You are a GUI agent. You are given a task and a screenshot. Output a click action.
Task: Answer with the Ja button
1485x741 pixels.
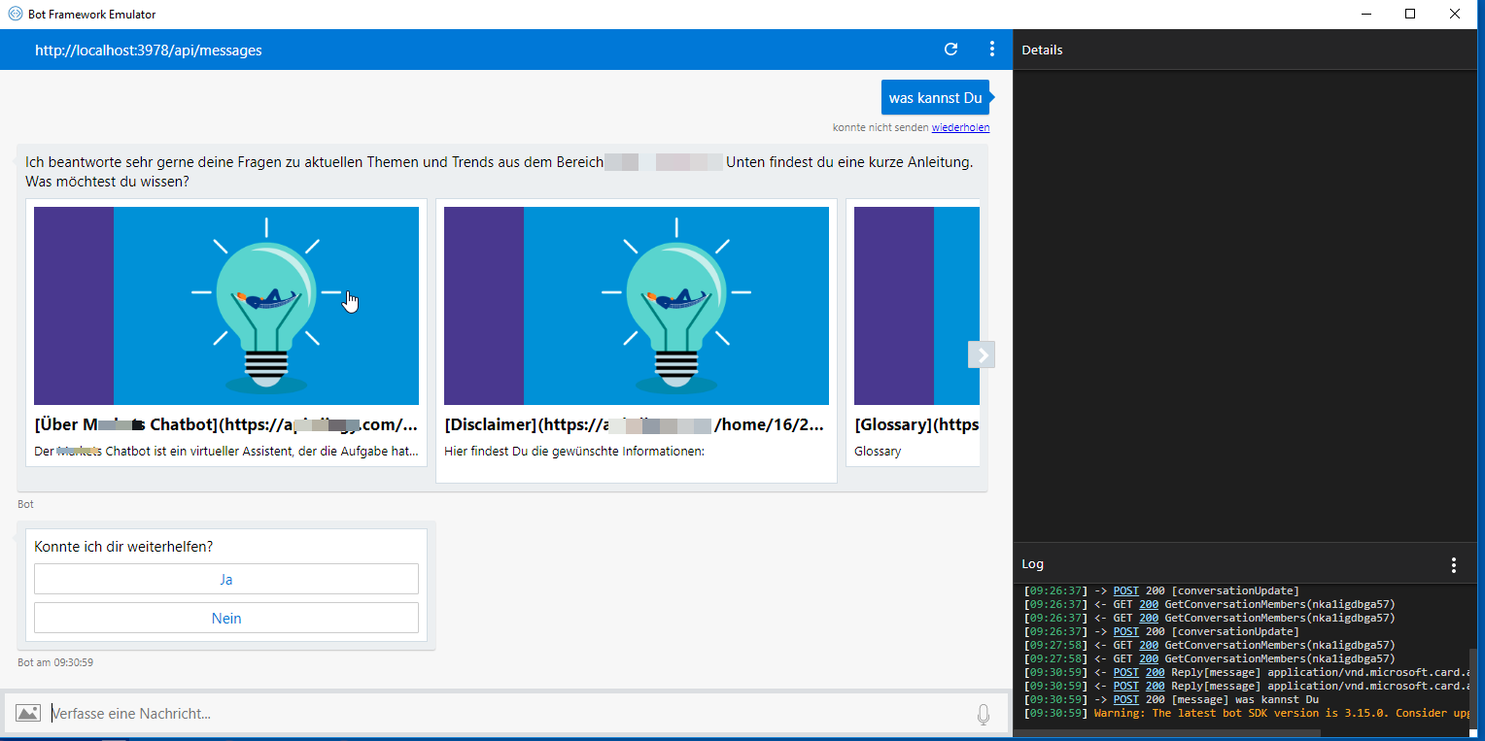(x=225, y=579)
